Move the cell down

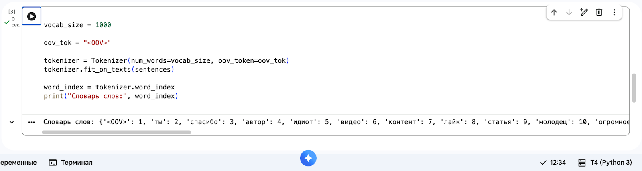(x=569, y=12)
